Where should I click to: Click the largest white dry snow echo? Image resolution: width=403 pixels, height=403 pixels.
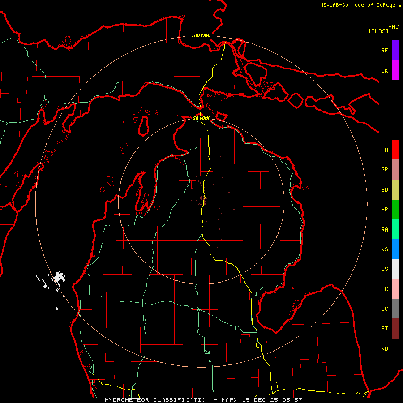pyautogui.click(x=59, y=277)
